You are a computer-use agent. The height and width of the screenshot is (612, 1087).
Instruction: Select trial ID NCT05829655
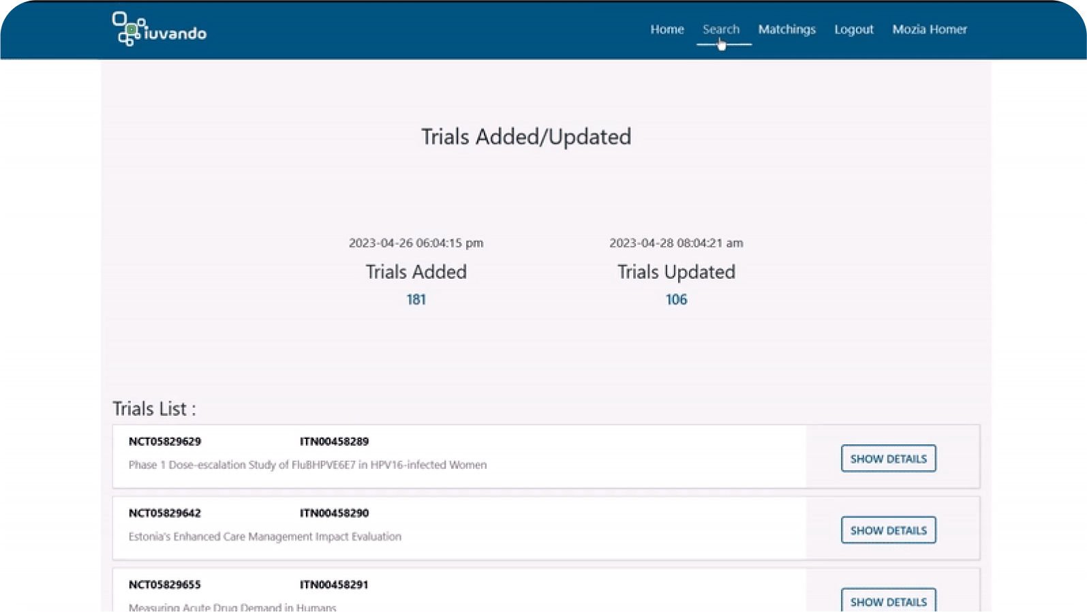pyautogui.click(x=165, y=585)
